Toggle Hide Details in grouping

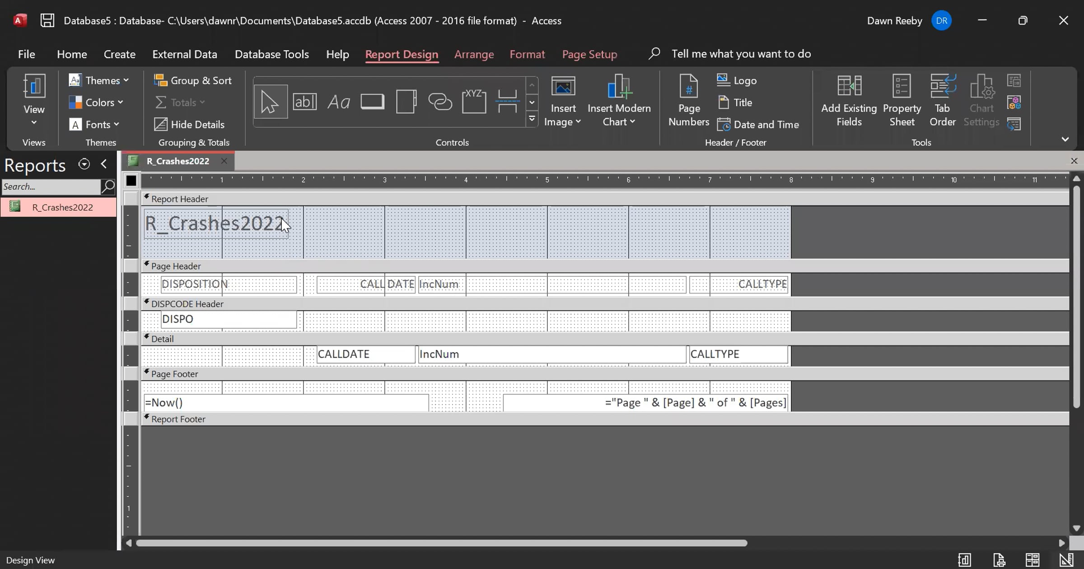point(190,124)
